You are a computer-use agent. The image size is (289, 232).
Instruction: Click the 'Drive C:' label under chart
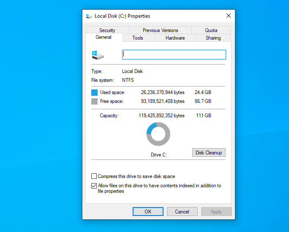click(159, 155)
